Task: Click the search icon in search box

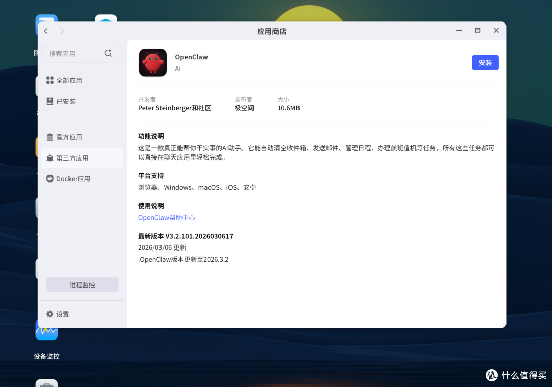Action: (108, 53)
